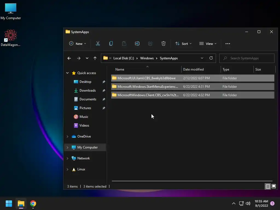Click SystemApps breadcrumb segment
This screenshot has height=210, width=280.
[x=169, y=58]
